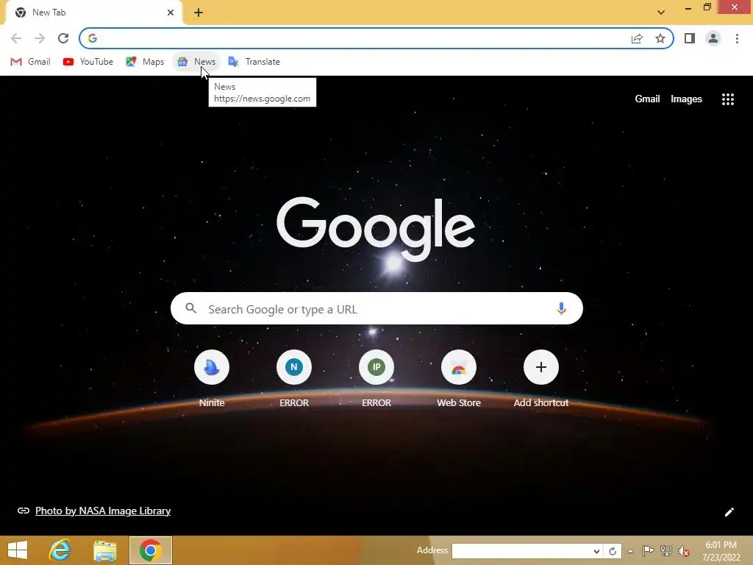Open Photo by NASA Image Library link
This screenshot has height=565, width=753.
[x=103, y=511]
